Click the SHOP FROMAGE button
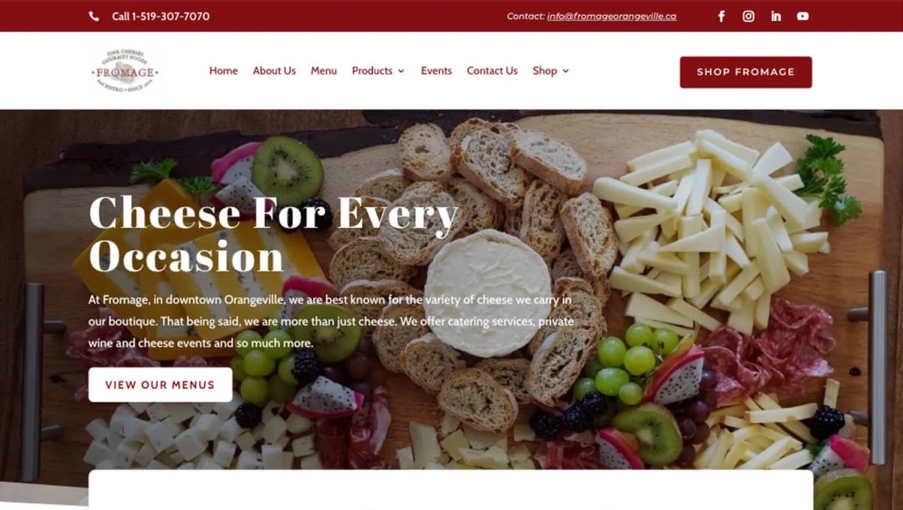Image resolution: width=903 pixels, height=510 pixels. click(746, 72)
